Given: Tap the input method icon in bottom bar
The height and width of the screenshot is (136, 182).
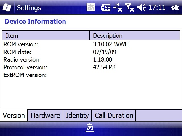Looking at the screenshot, I should 90,127.
